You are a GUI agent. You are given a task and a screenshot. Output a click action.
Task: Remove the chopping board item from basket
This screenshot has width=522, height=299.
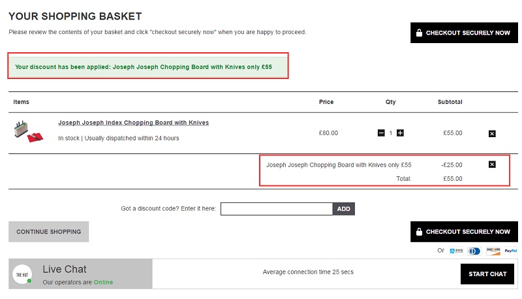point(492,134)
